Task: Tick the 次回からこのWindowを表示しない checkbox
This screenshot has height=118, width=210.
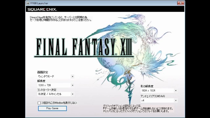Action: (39, 103)
